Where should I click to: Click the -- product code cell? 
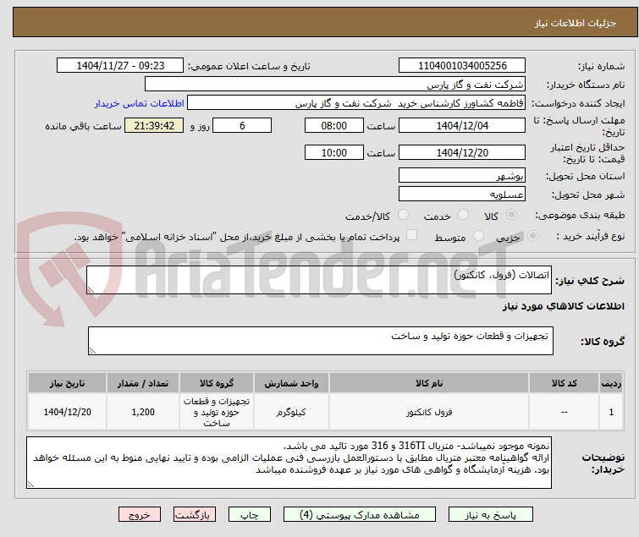564,412
